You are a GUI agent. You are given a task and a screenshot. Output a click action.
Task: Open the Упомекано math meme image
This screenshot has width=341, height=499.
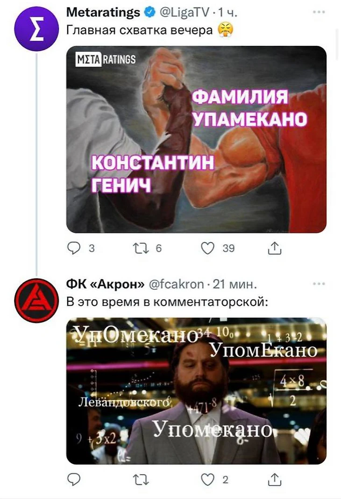(196, 391)
